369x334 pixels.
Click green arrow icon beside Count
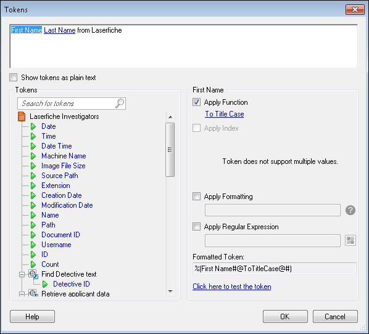pyautogui.click(x=33, y=264)
